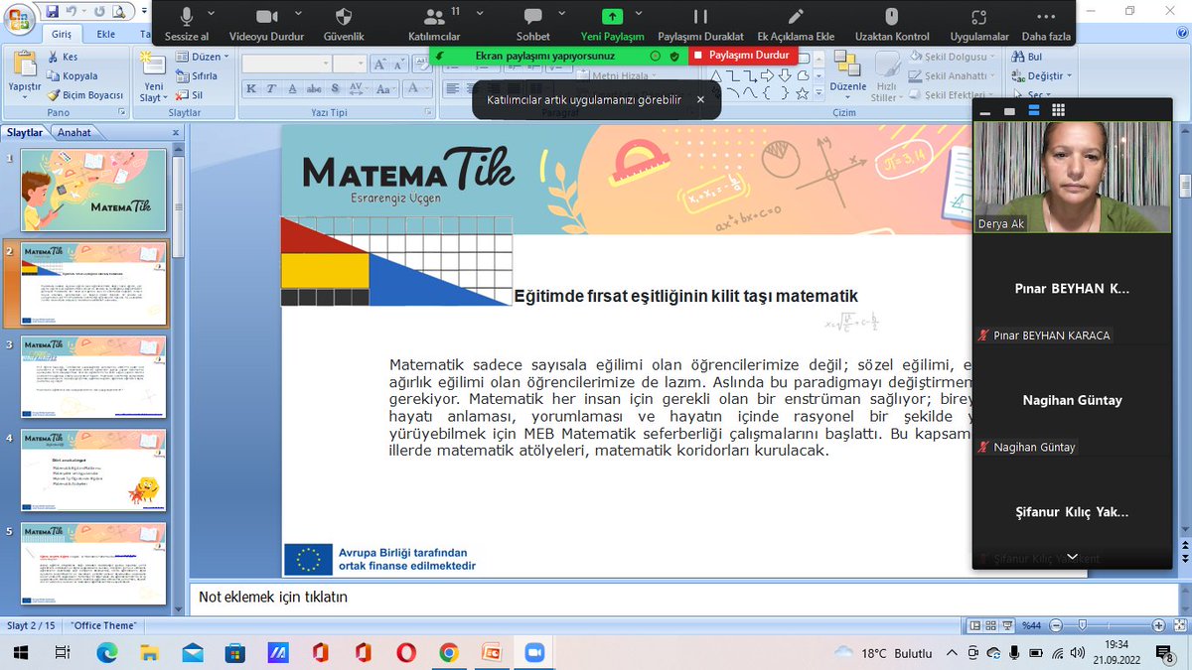Select the Anahat outline tab
The image size is (1192, 670).
[x=74, y=132]
